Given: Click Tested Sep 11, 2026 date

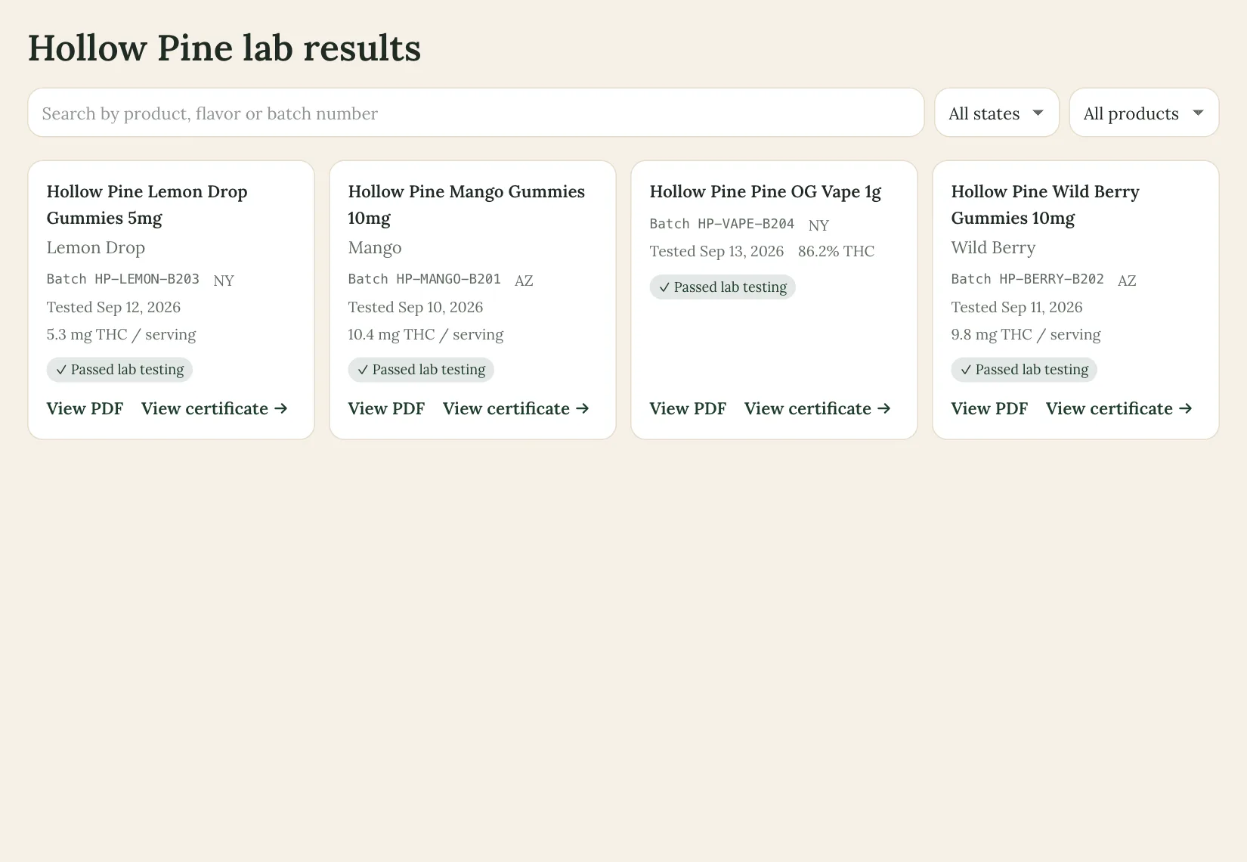Looking at the screenshot, I should click(1016, 307).
